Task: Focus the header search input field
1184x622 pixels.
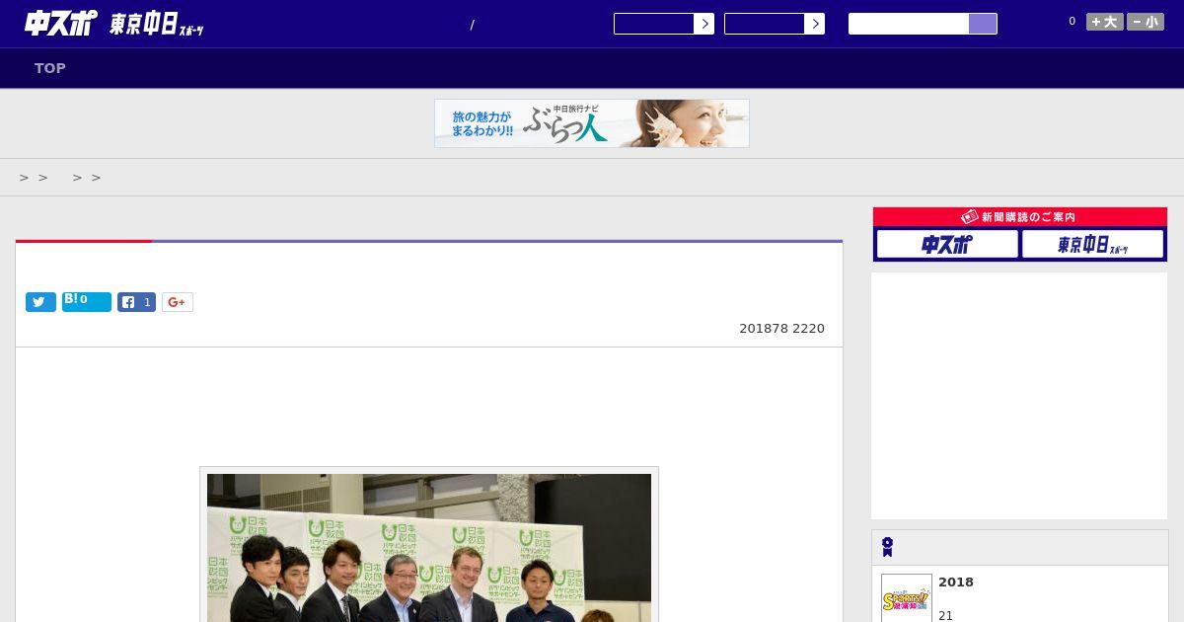Action: 909,24
